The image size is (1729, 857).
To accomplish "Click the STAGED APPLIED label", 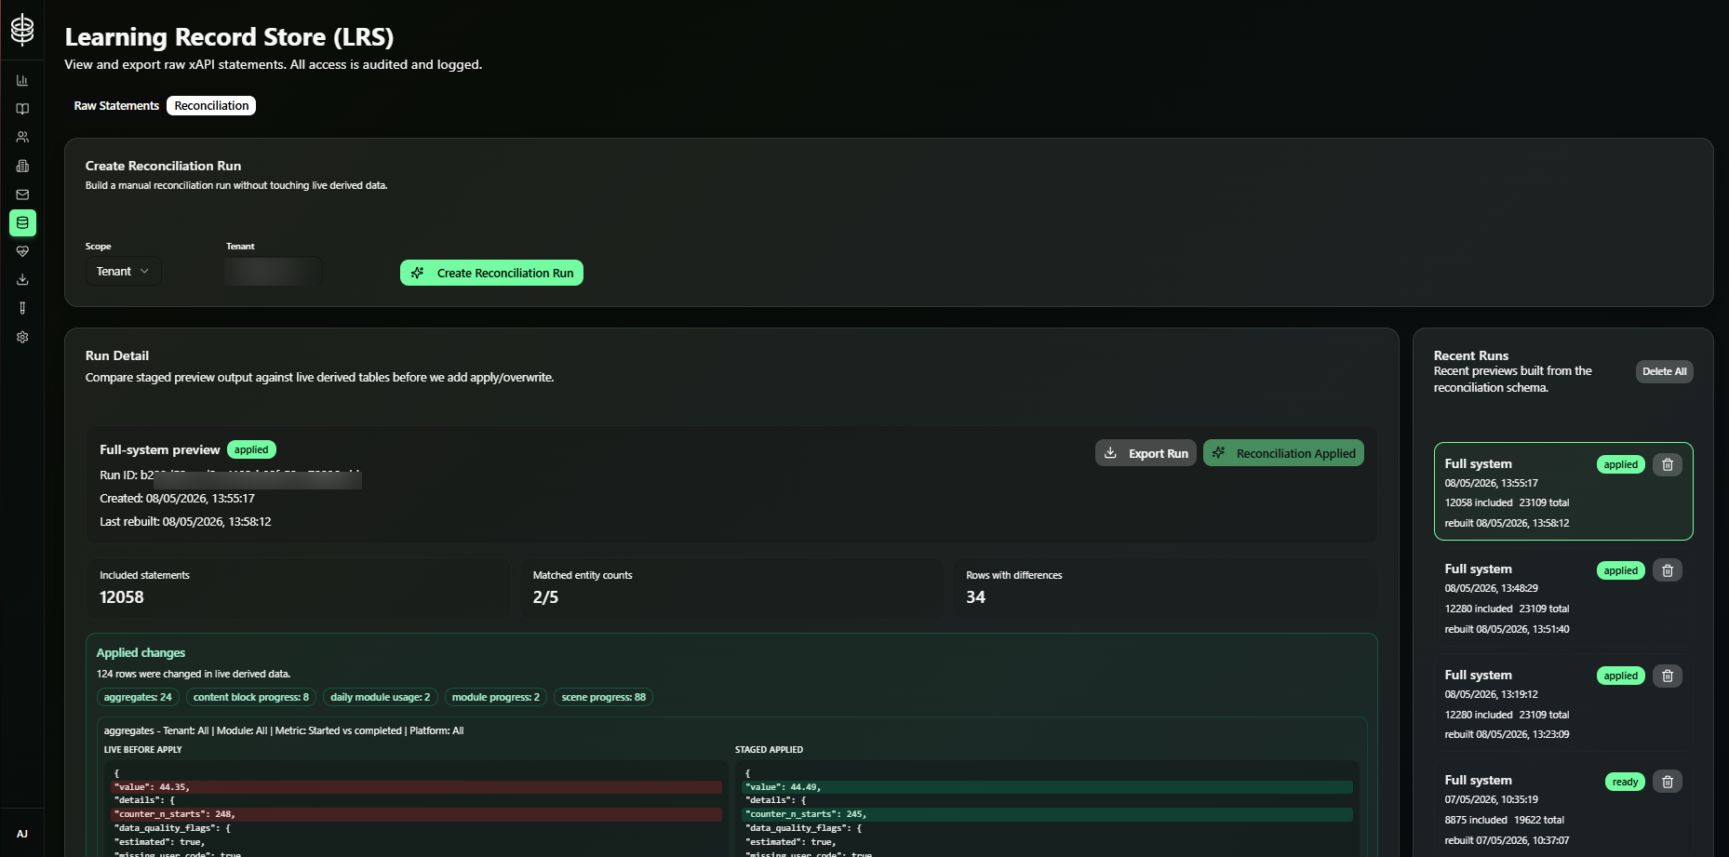I will [769, 750].
